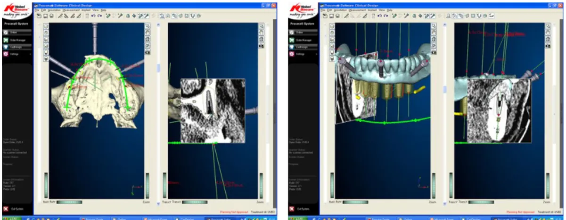Open Help menu in denture-model window
The height and width of the screenshot is (220, 566).
click(389, 10)
